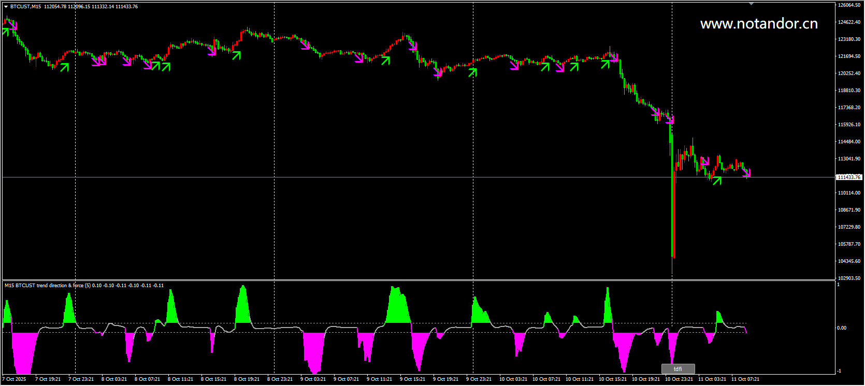
Task: Open the www.notandor.cn watermark link
Action: click(759, 24)
